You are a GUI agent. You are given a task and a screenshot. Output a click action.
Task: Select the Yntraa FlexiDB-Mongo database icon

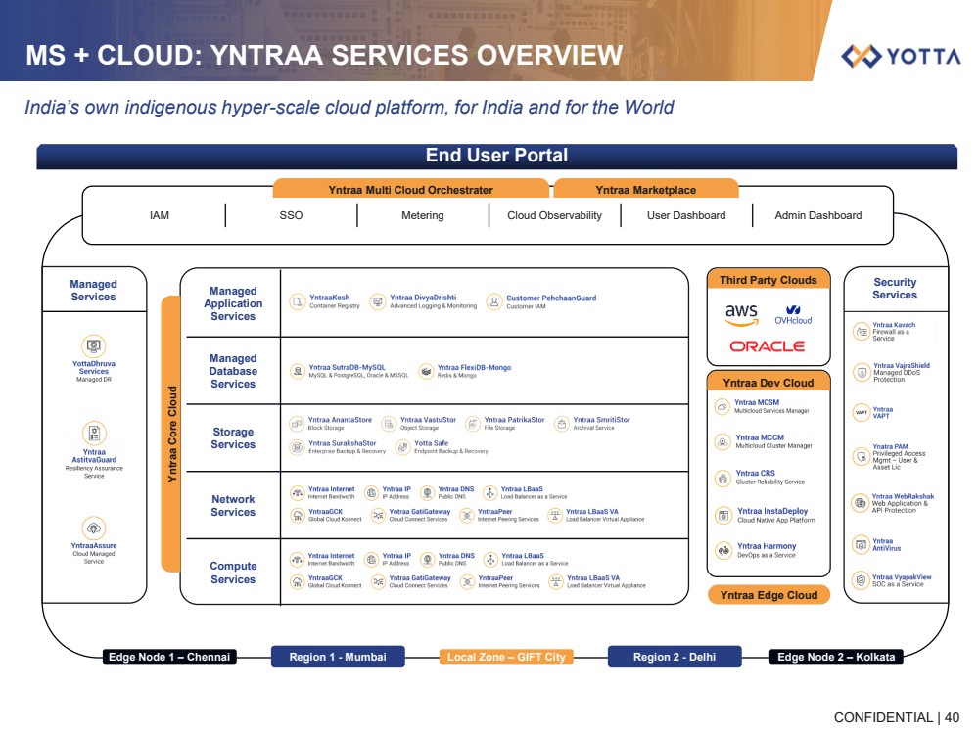(426, 371)
